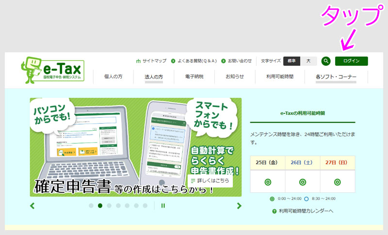Click the e-Taxの利用可能時間 heading
Viewport: 388px width, 235px height.
[x=302, y=113]
